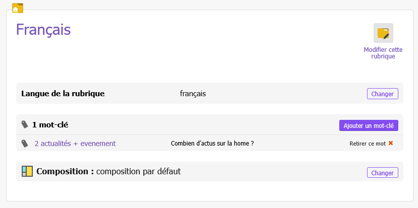Click the tag icon beside 1 mot-clé
This screenshot has width=418, height=208.
25,124
